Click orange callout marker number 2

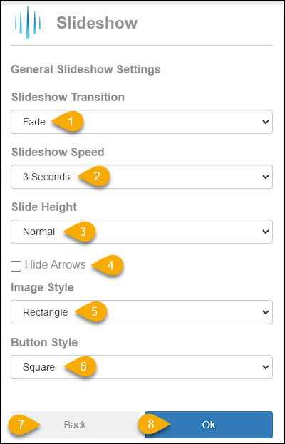(94, 177)
